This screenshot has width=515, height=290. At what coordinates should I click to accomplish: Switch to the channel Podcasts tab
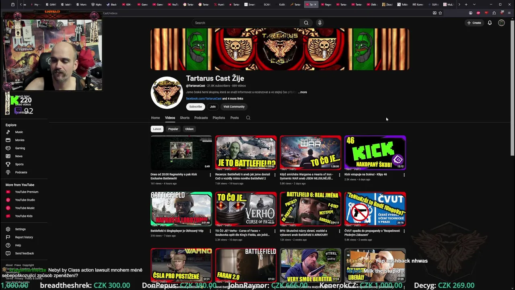[201, 118]
